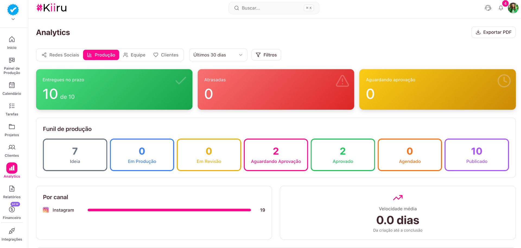521x248 pixels.
Task: Open the user profile avatar
Action: pyautogui.click(x=513, y=8)
